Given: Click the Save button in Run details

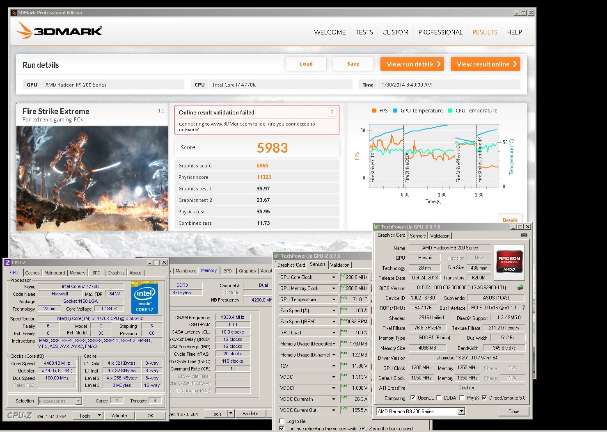Looking at the screenshot, I should [x=353, y=64].
